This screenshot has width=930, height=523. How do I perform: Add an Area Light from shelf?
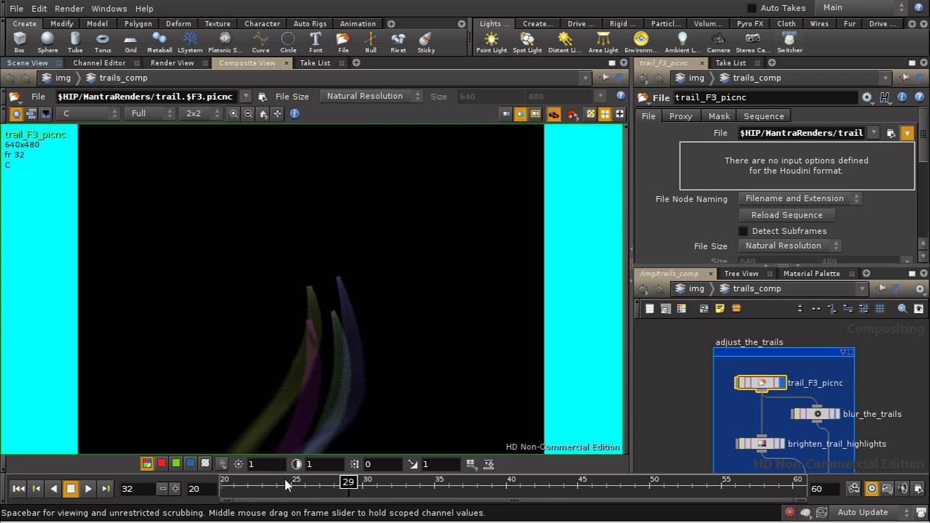[x=603, y=42]
